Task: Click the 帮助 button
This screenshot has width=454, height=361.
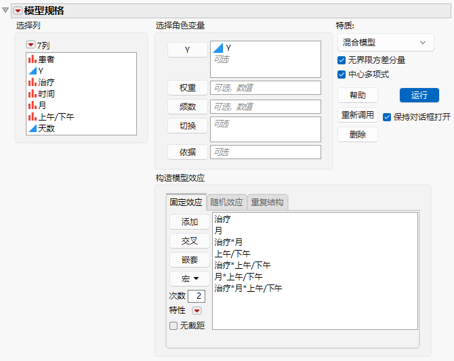Action: [x=358, y=95]
